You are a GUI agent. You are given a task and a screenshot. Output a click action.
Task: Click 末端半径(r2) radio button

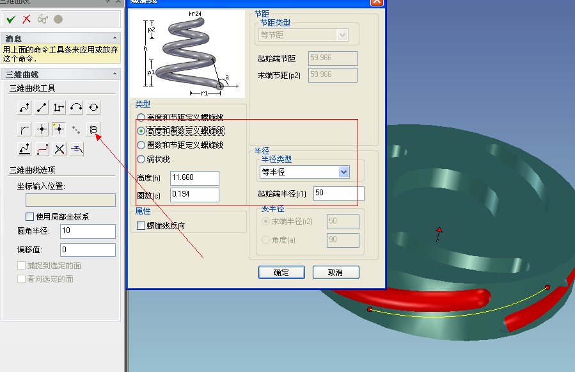266,222
